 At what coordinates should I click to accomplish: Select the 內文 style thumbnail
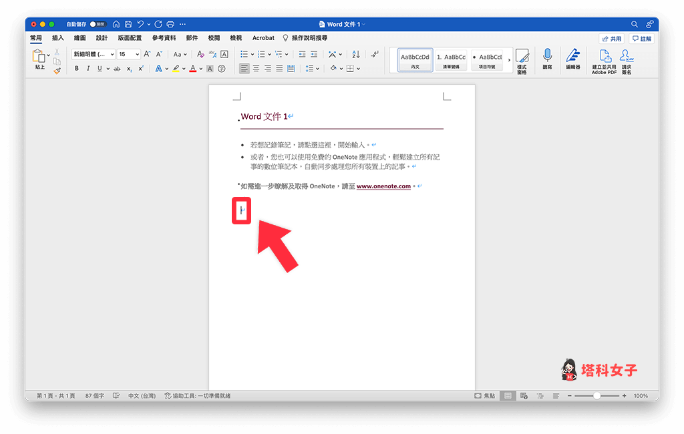(415, 60)
